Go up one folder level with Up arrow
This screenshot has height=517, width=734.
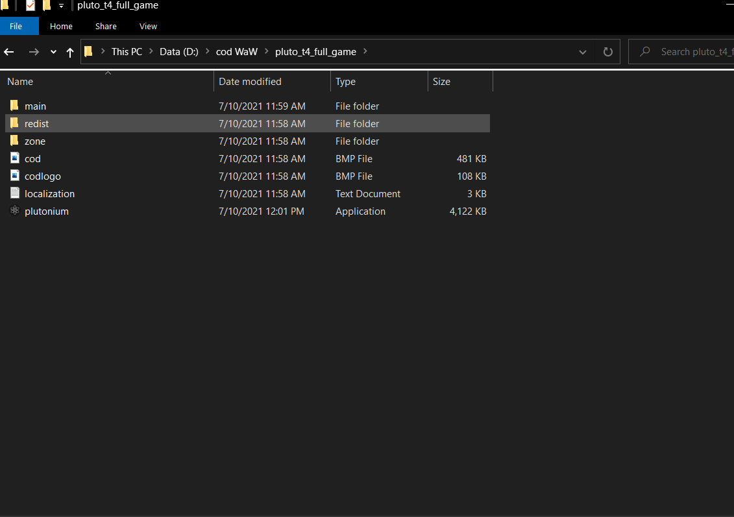(70, 52)
